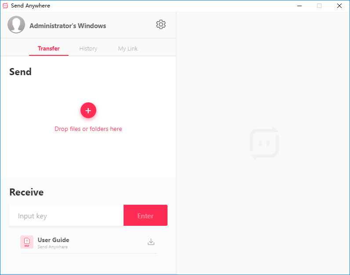Select the User Guide list entry
350x275 pixels.
click(88, 242)
